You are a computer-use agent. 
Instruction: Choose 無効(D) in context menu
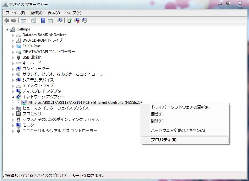[x=185, y=114]
